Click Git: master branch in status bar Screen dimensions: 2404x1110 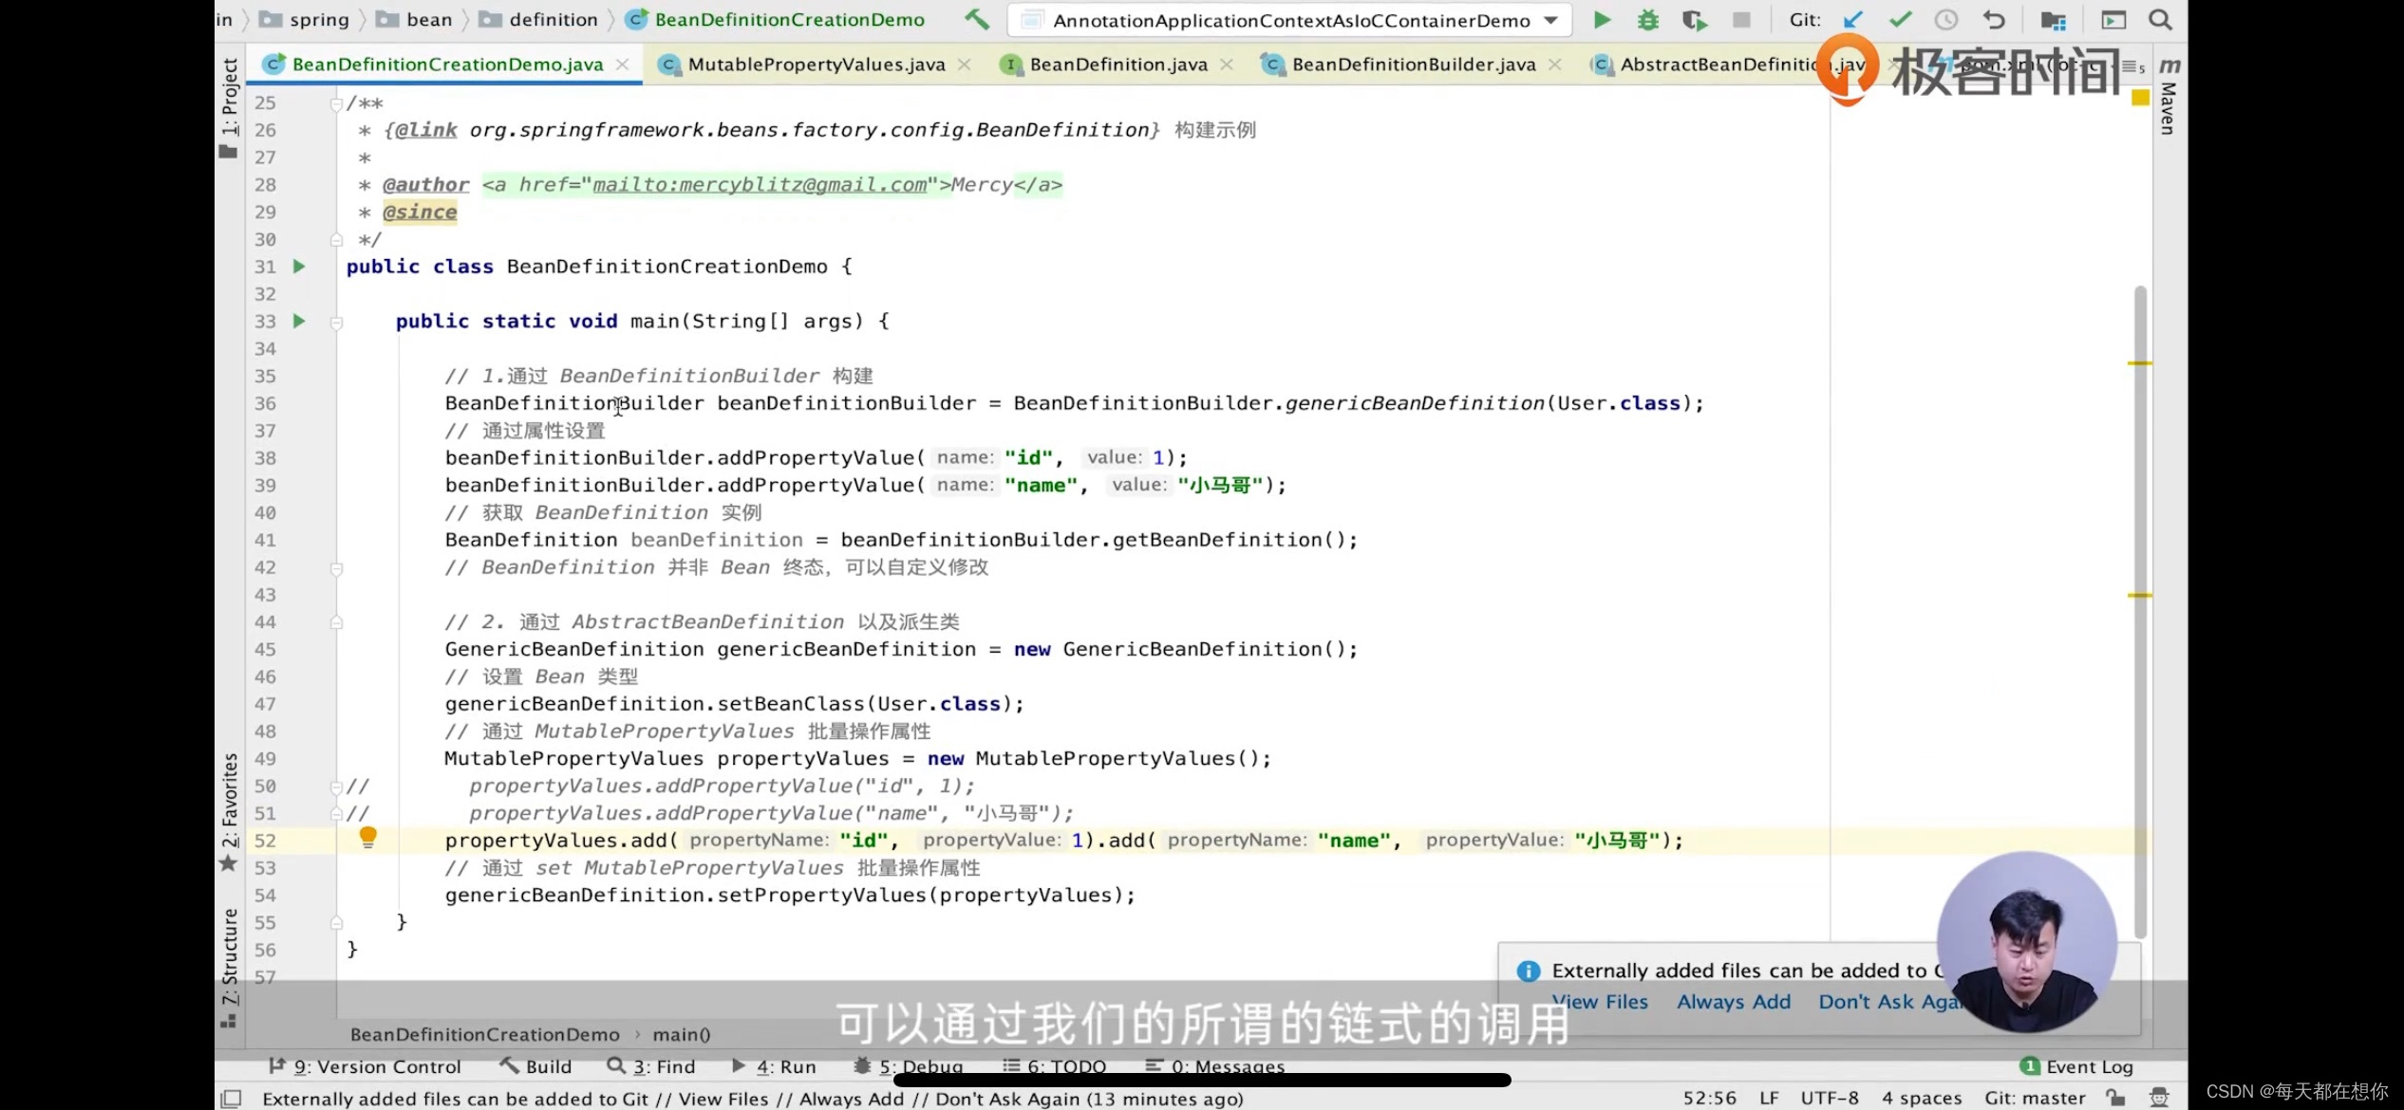tap(2035, 1098)
